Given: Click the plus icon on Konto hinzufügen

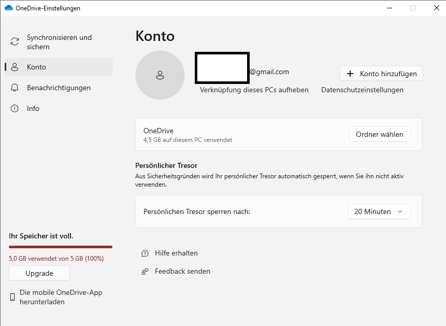Looking at the screenshot, I should click(x=350, y=74).
